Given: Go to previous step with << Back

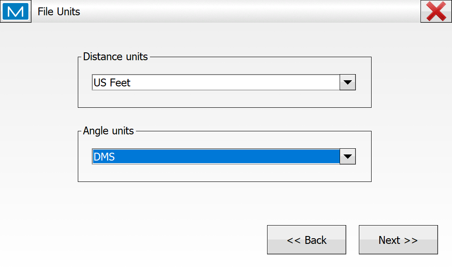Looking at the screenshot, I should [306, 240].
